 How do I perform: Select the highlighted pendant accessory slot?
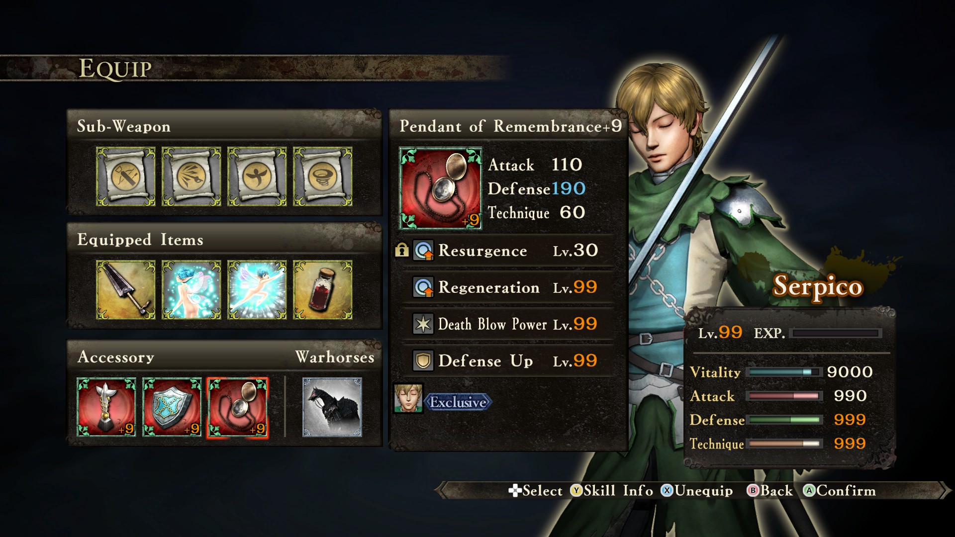[238, 408]
